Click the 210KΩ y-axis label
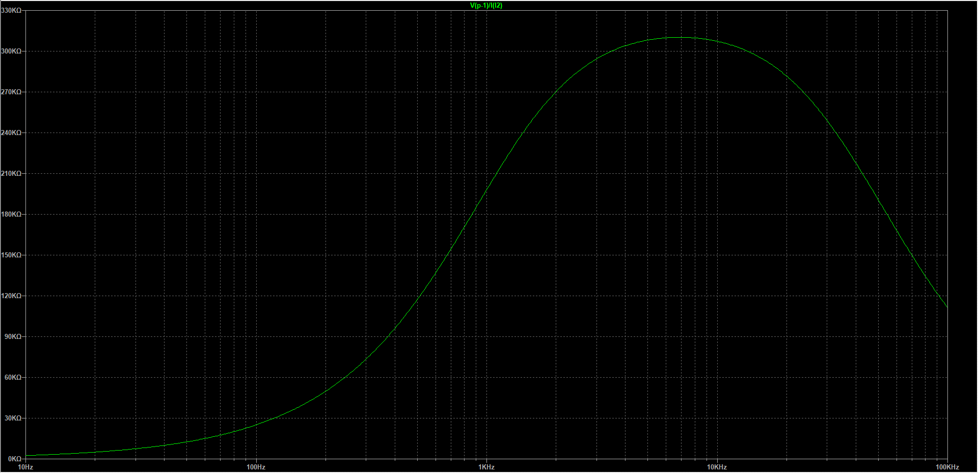This screenshot has width=978, height=473. tap(11, 173)
